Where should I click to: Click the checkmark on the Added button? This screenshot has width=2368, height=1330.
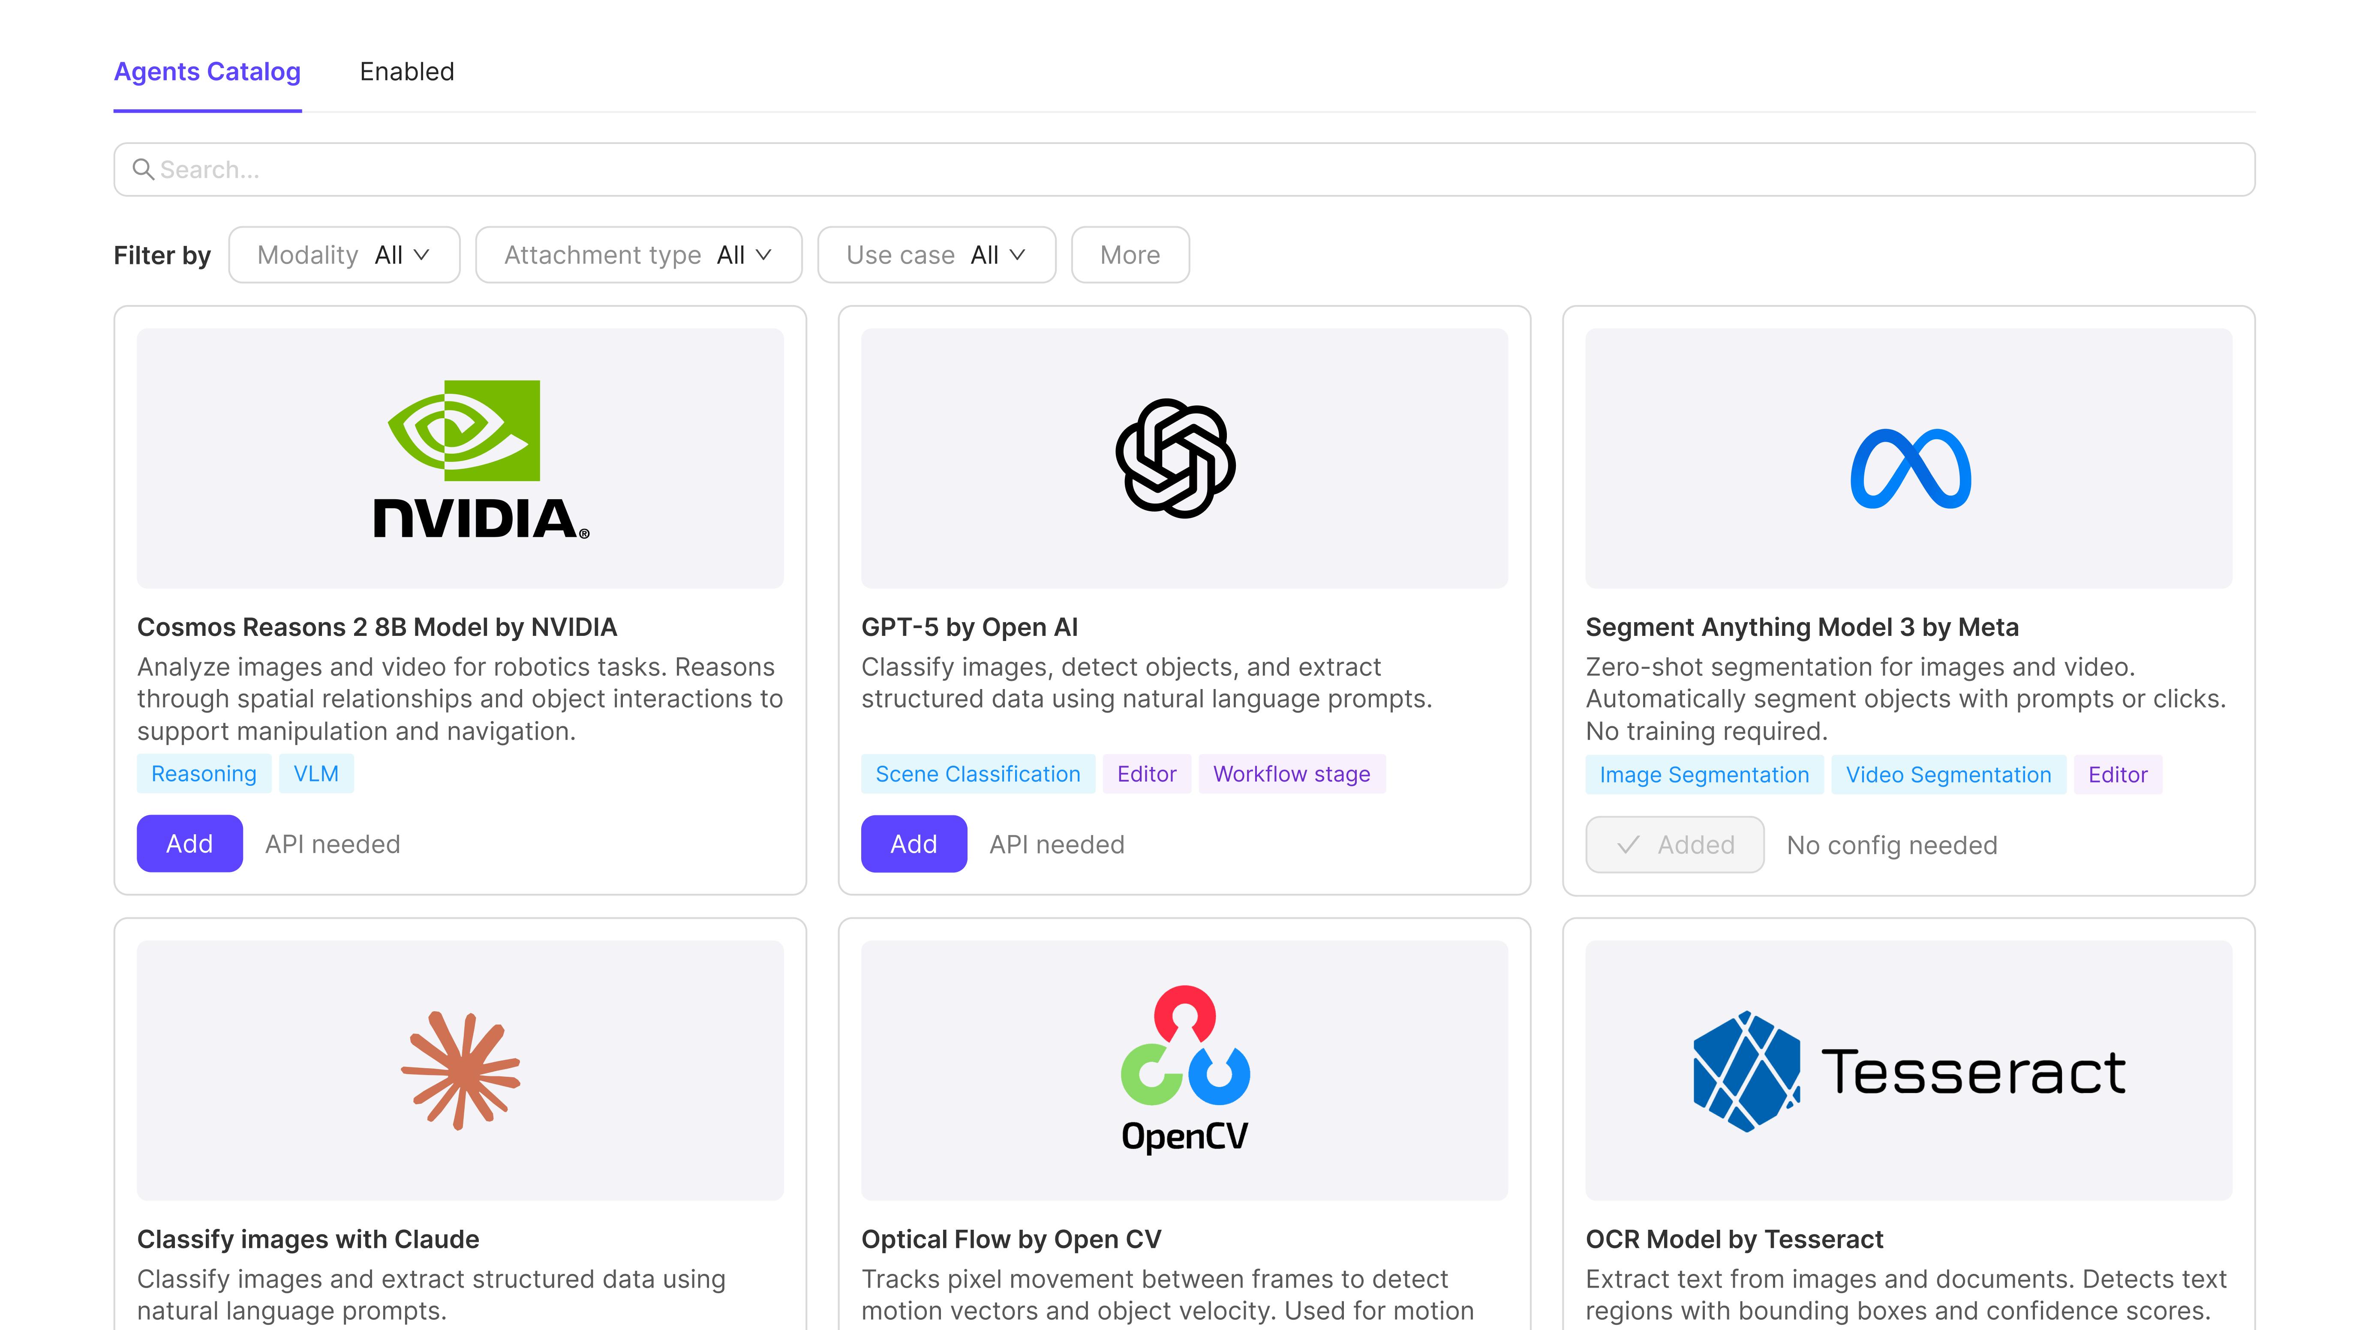click(1628, 845)
